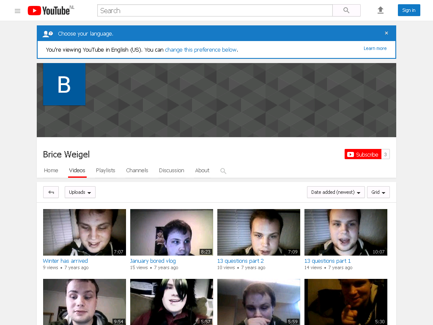
Task: Open the 'January bored vlog' thumbnail
Action: tap(172, 232)
